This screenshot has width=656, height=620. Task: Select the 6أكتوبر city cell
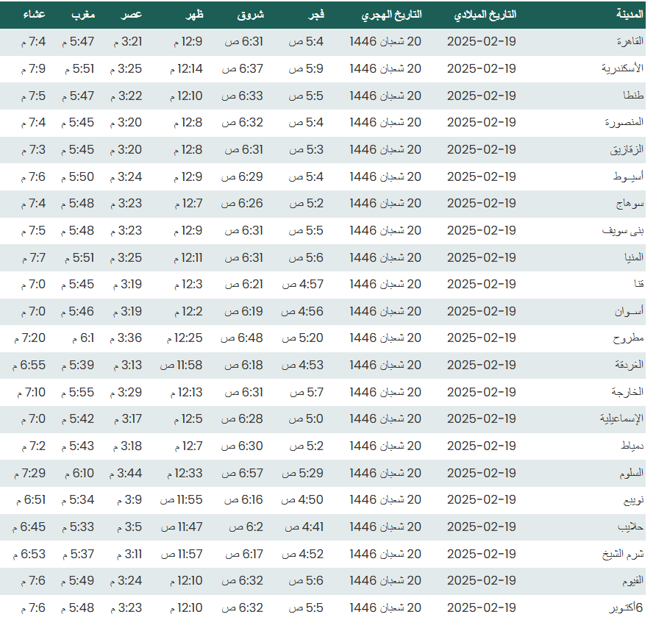(x=626, y=608)
